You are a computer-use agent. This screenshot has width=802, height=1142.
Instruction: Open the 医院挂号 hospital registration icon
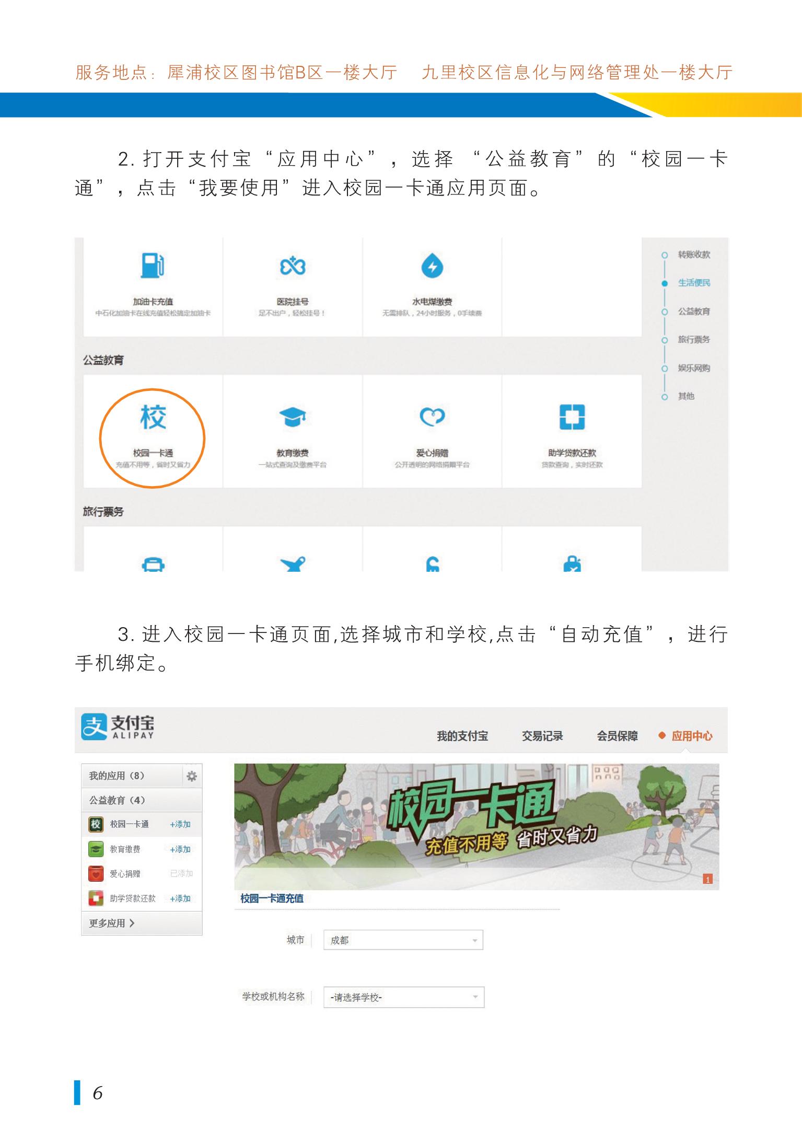point(293,266)
